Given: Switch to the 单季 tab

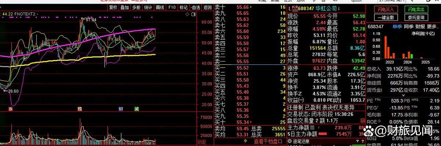Looking at the screenshot, I should pyautogui.click(x=397, y=26).
